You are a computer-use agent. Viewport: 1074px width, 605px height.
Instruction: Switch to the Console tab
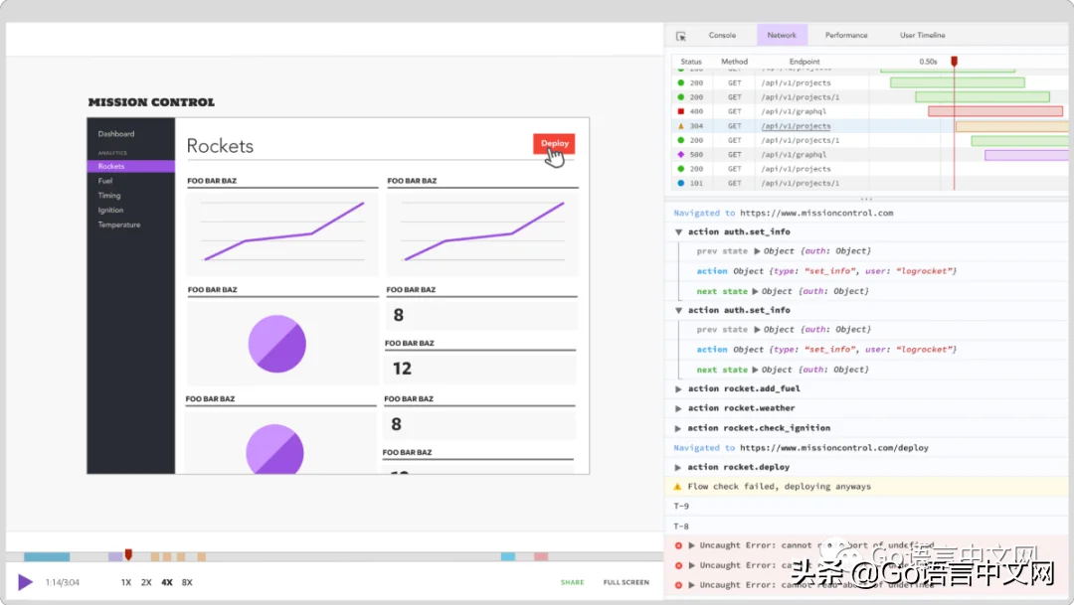(x=722, y=35)
